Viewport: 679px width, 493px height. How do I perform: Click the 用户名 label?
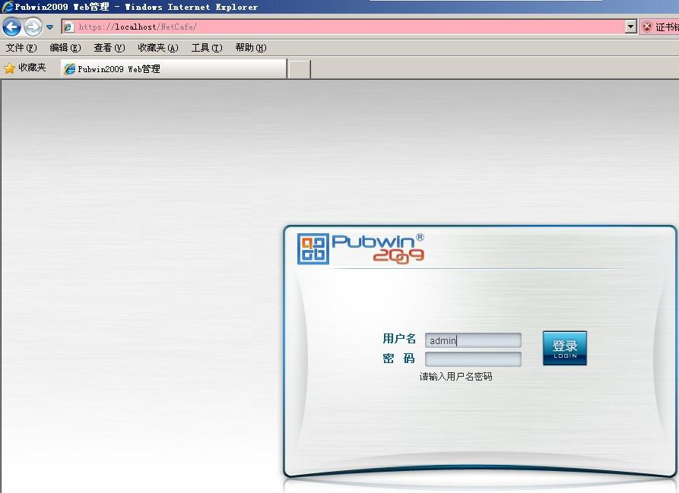pyautogui.click(x=399, y=339)
